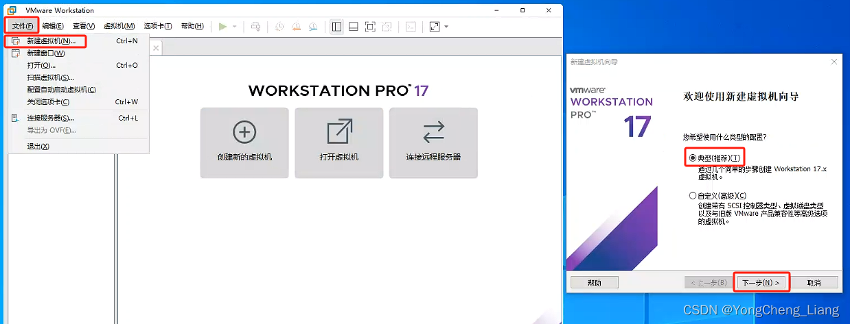The width and height of the screenshot is (850, 324).
Task: Click the new virtual machine menu icon
Action: pos(15,41)
